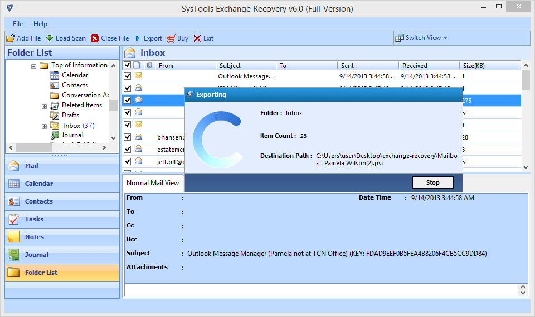Click folder tree scroll down arrow
Viewport: 535px width, 317px height.
click(114, 138)
